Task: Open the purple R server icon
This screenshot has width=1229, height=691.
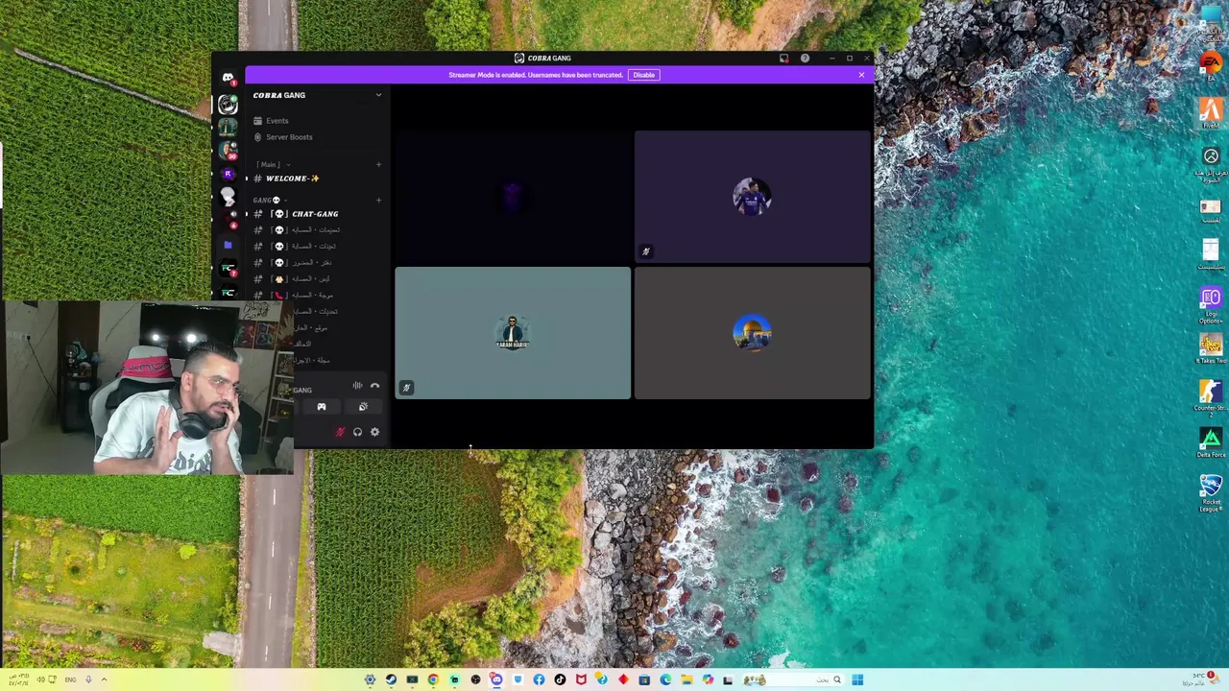Action: [x=228, y=174]
